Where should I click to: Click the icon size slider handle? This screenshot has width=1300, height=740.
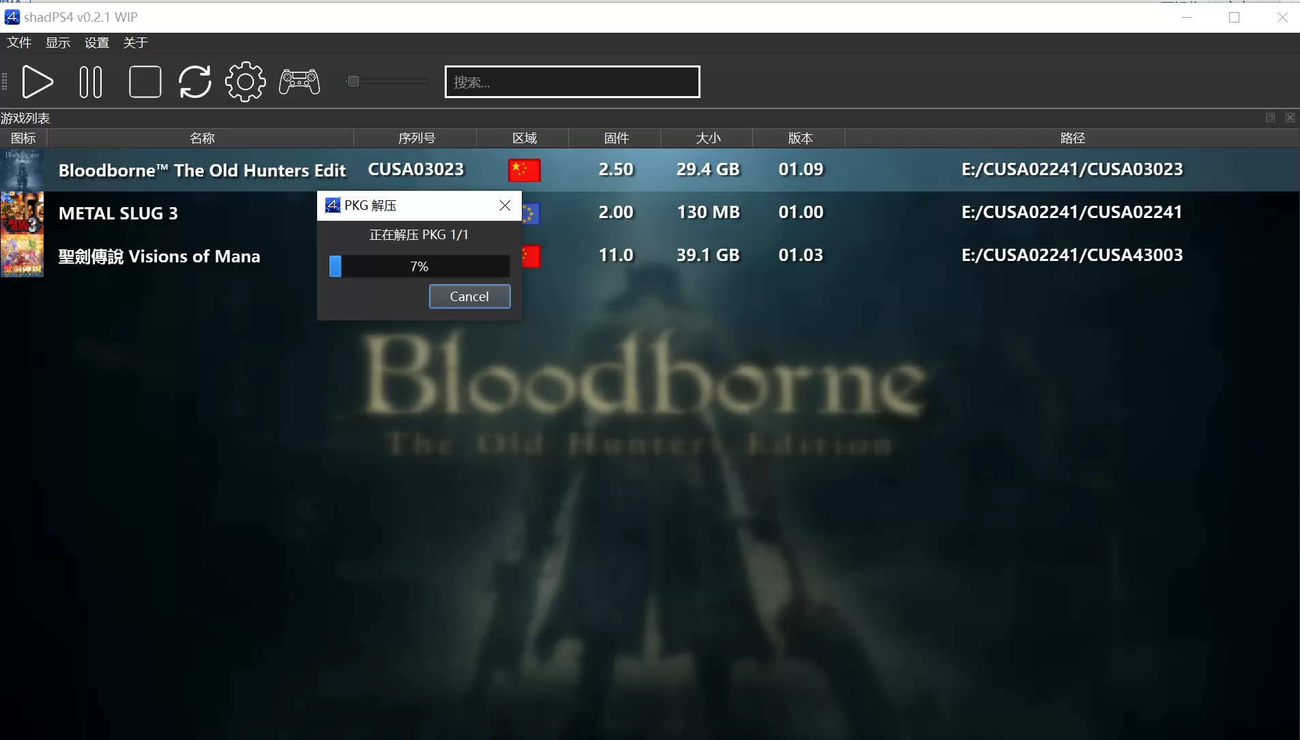pos(353,82)
